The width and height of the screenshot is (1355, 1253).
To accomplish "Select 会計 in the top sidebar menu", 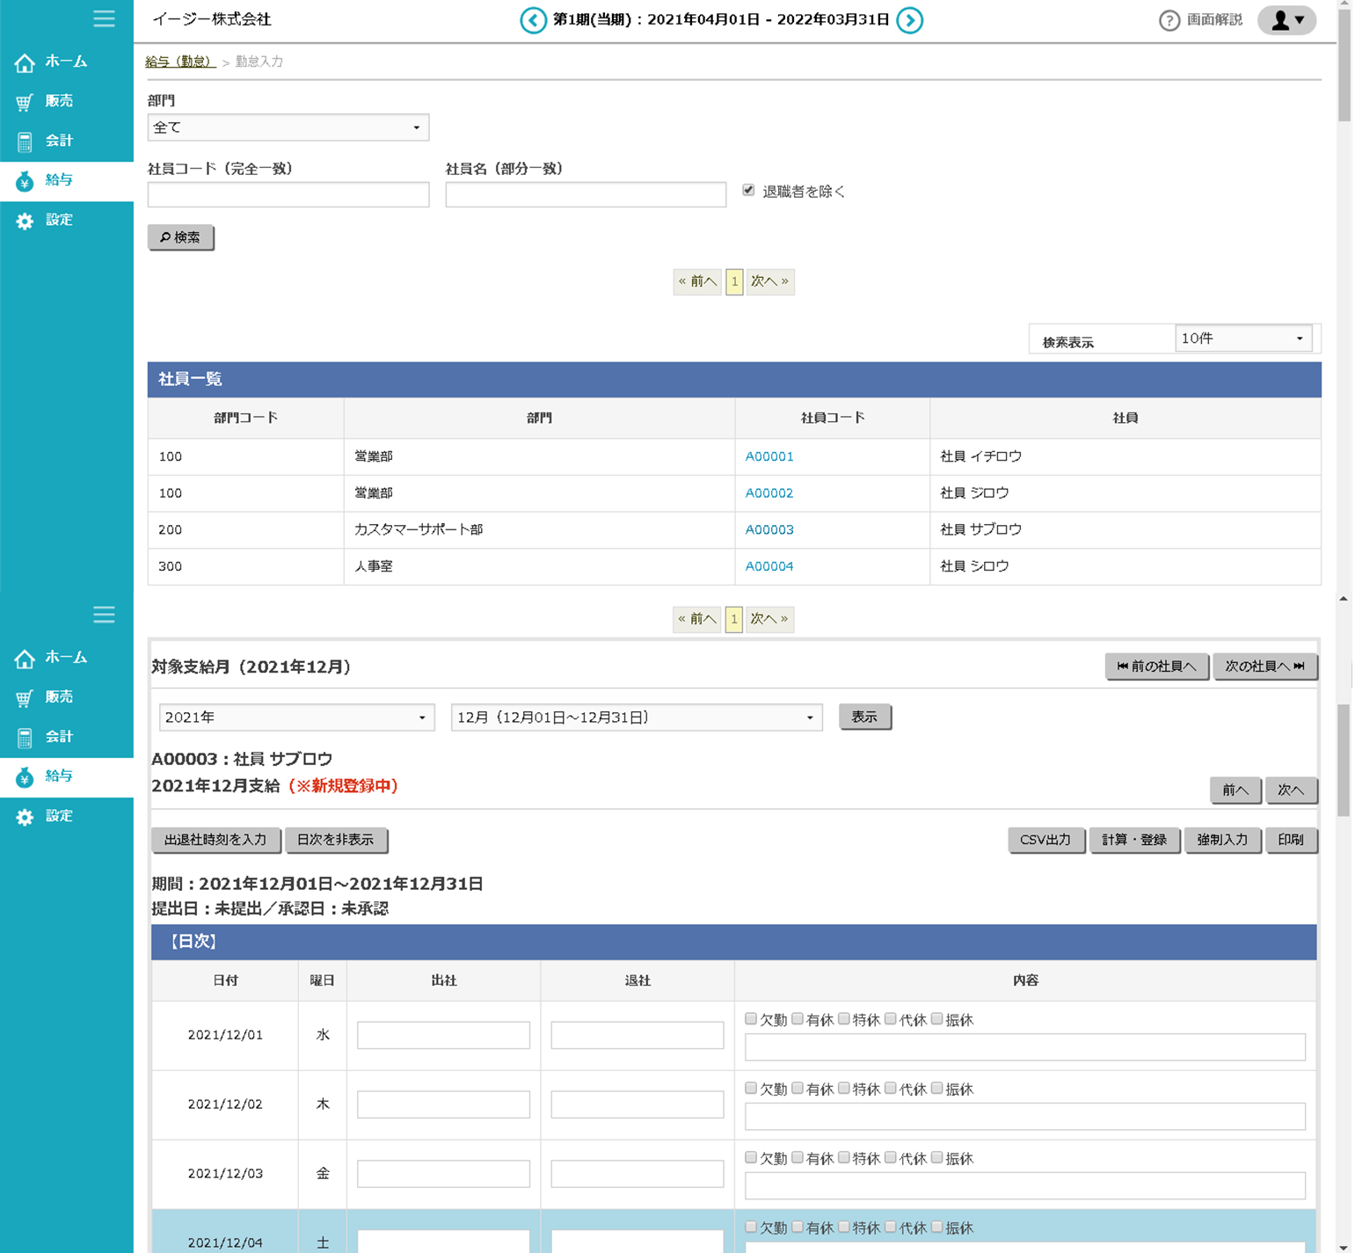I will pos(59,141).
